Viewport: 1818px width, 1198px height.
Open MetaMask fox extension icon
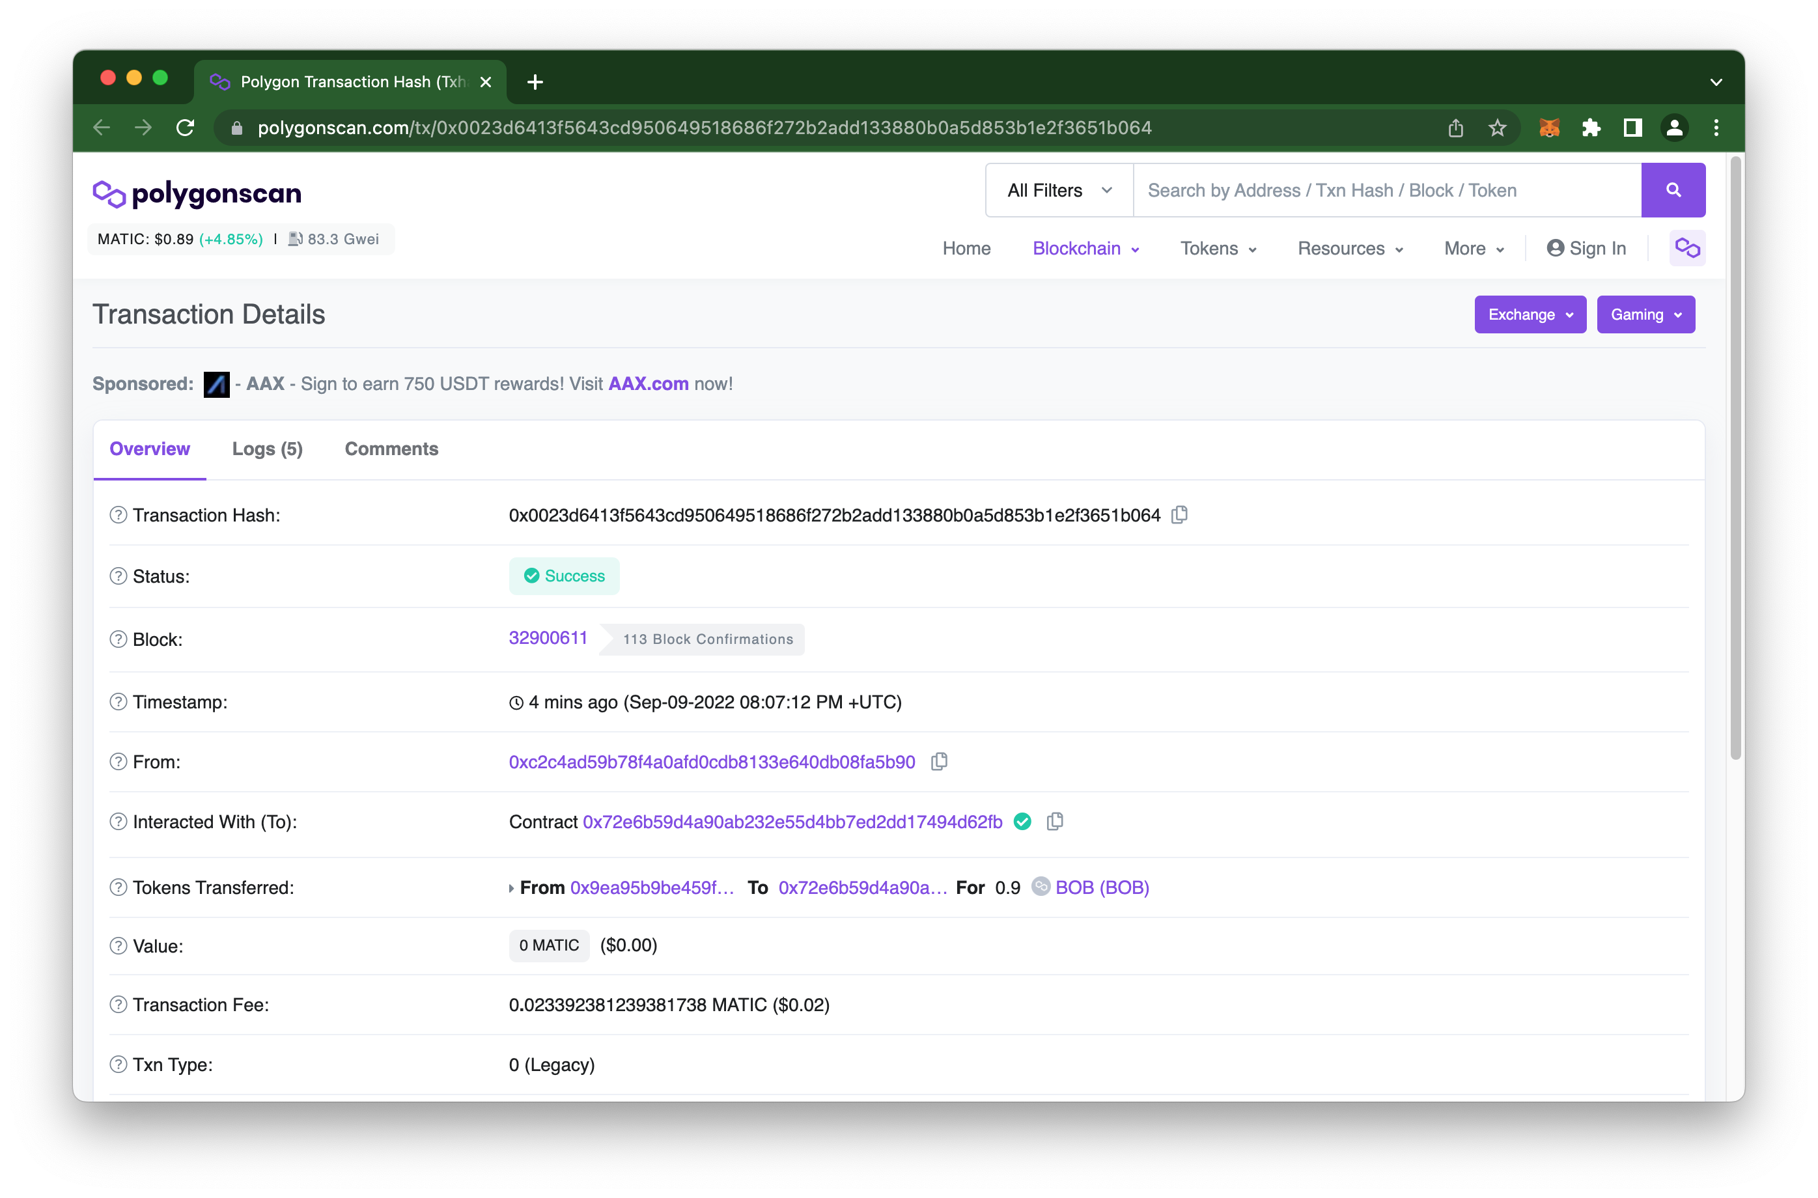click(1549, 128)
